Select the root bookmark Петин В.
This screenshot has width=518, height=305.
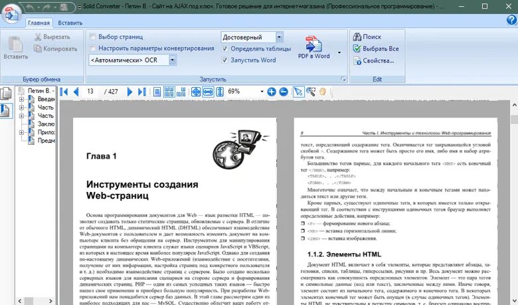tap(41, 90)
